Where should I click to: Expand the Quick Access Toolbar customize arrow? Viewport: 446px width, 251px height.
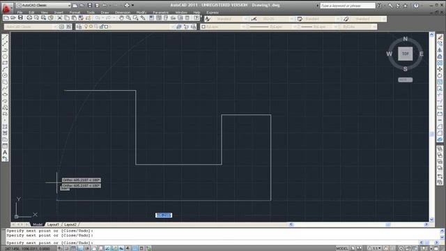tap(132, 6)
